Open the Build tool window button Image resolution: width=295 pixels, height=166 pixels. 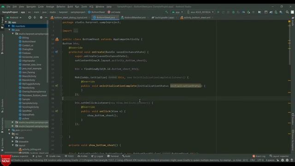(x=126, y=156)
